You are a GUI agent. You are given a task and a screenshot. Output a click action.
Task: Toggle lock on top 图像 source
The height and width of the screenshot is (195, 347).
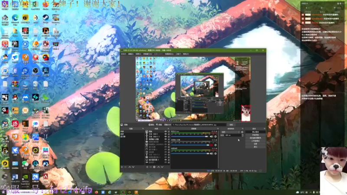click(169, 131)
